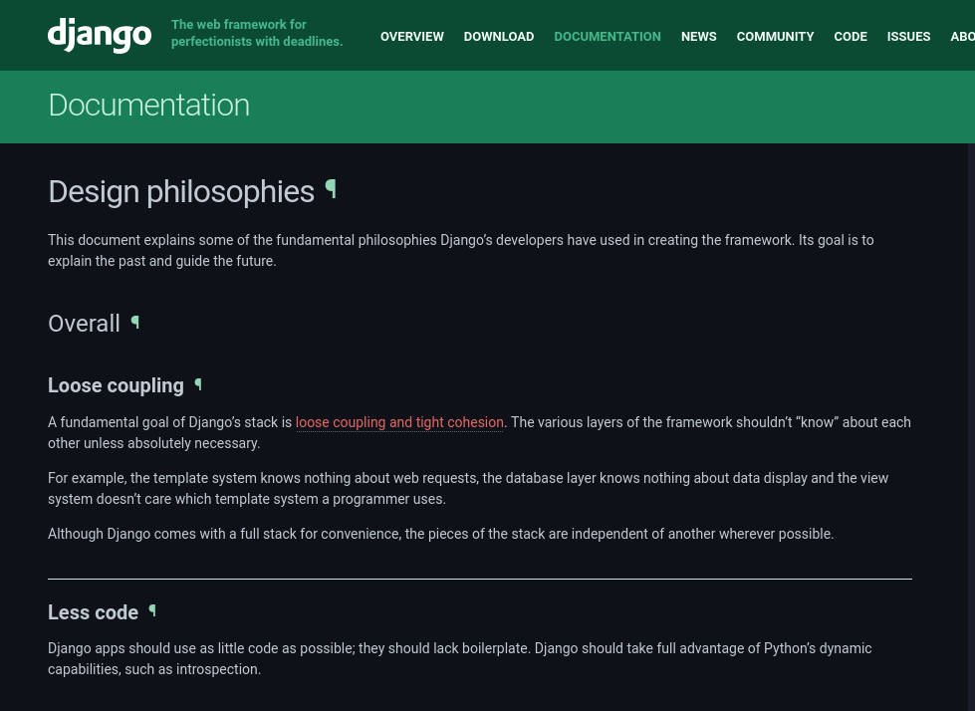Viewport: 975px width, 711px height.
Task: Click the permalink pilcrow beside Less code
Action: [152, 610]
